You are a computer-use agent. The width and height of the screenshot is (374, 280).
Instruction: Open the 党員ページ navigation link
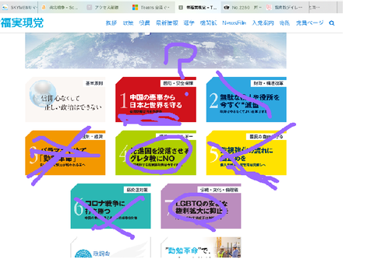pyautogui.click(x=309, y=23)
